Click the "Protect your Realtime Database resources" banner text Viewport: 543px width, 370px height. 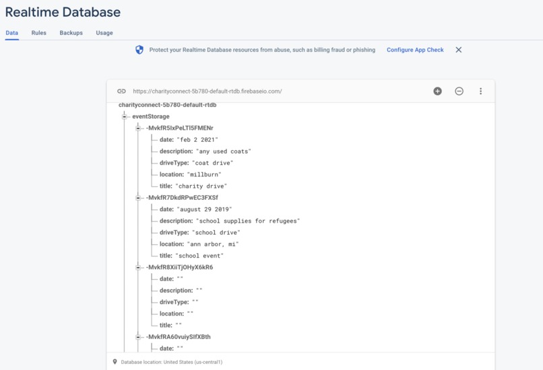click(x=262, y=50)
